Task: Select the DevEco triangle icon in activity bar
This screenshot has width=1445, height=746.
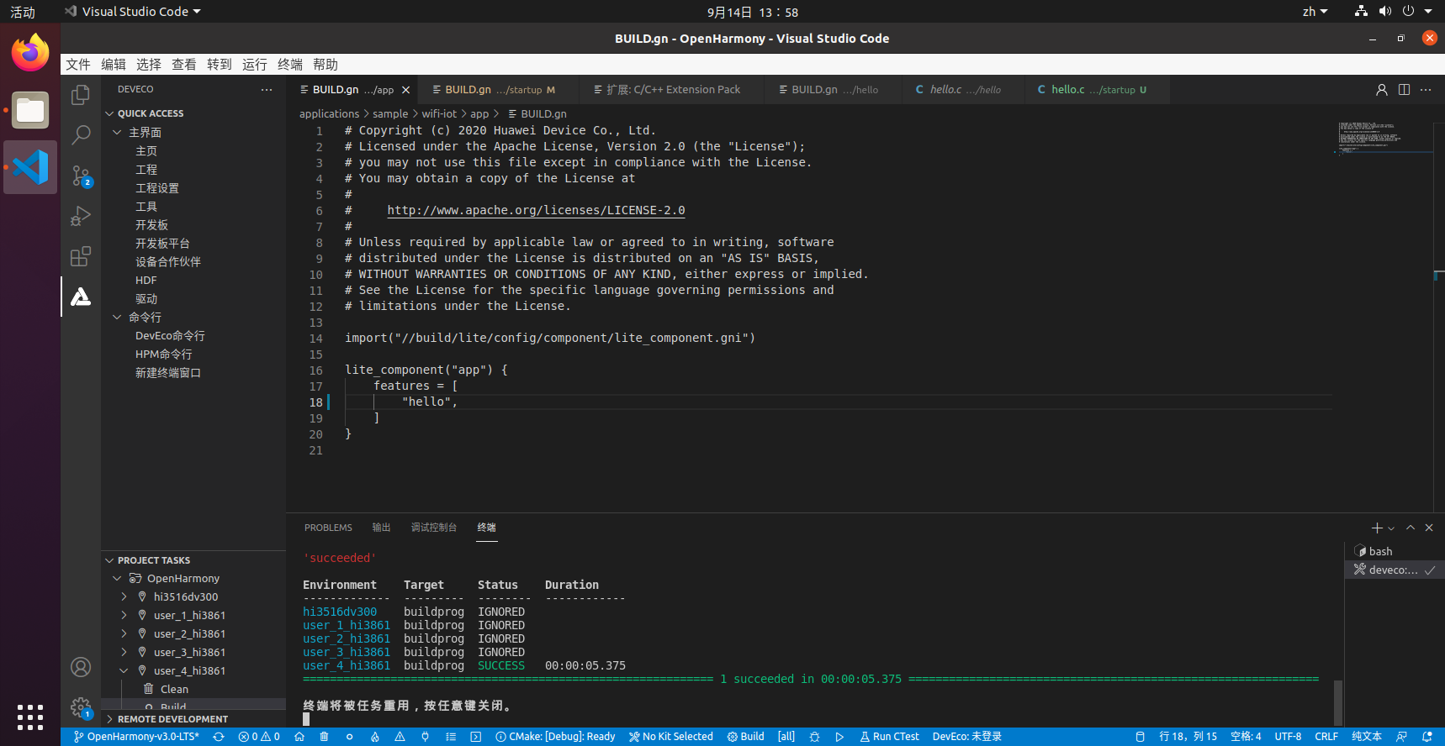Action: 81,297
